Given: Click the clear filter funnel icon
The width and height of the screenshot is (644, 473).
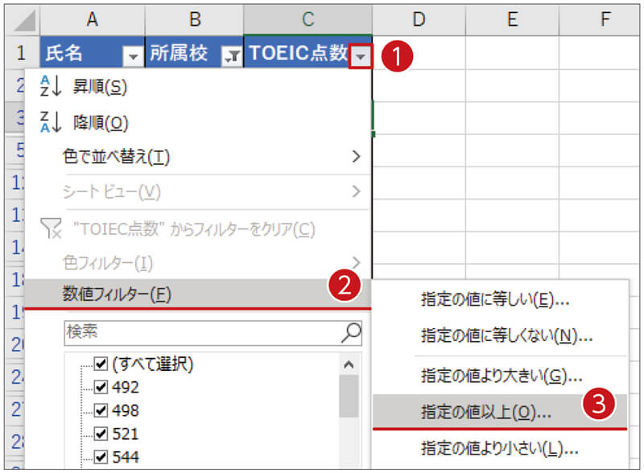Looking at the screenshot, I should point(51,228).
